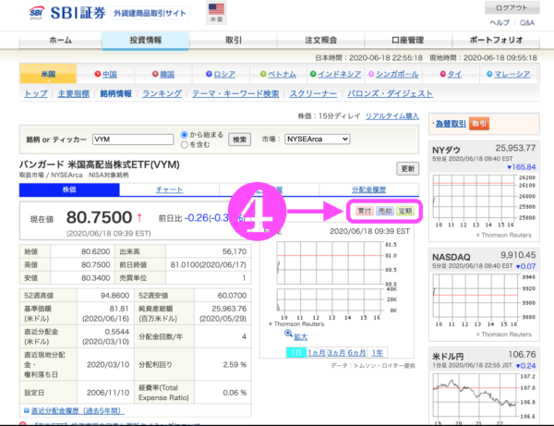Select the 米国 country tab
The image size is (554, 426).
click(48, 74)
